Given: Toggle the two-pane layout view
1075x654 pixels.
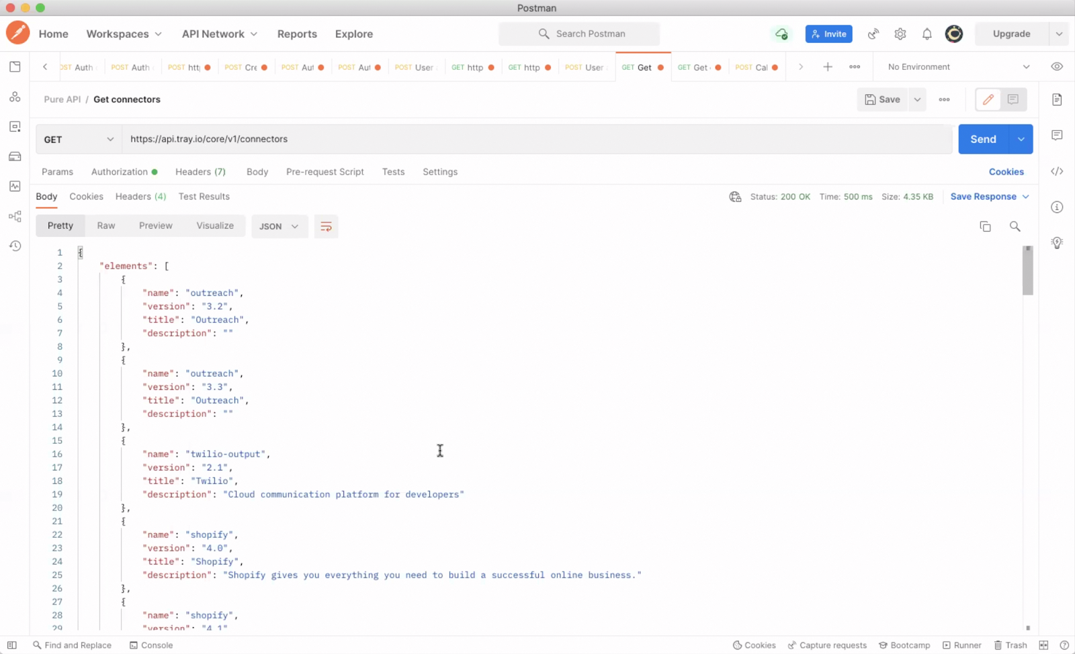Looking at the screenshot, I should [x=1043, y=645].
